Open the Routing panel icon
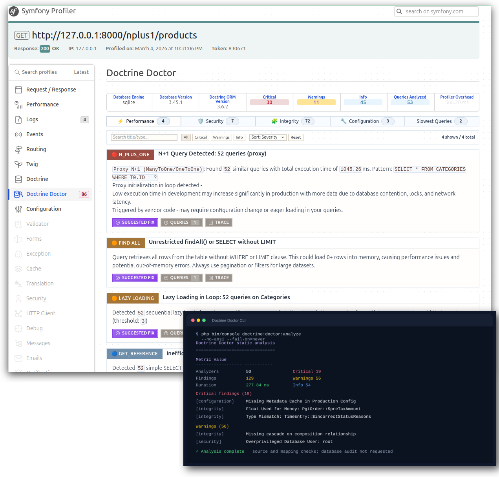Viewport: 499px width, 479px height. [x=18, y=149]
